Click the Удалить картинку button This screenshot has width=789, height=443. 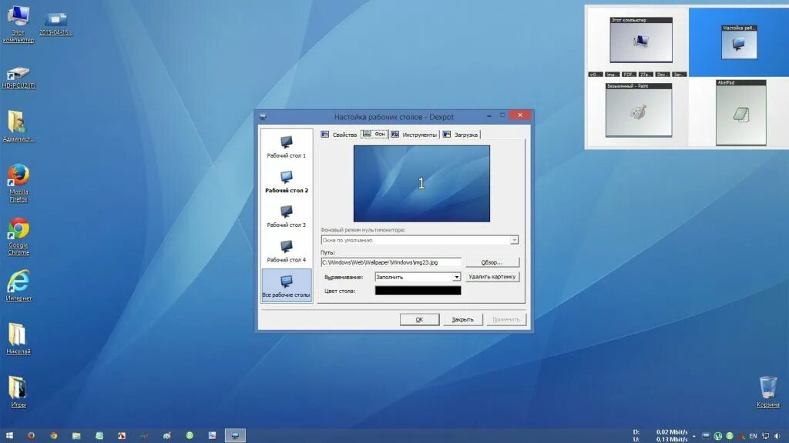[x=492, y=277]
